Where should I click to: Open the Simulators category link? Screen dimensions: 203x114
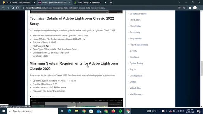coord(134,57)
